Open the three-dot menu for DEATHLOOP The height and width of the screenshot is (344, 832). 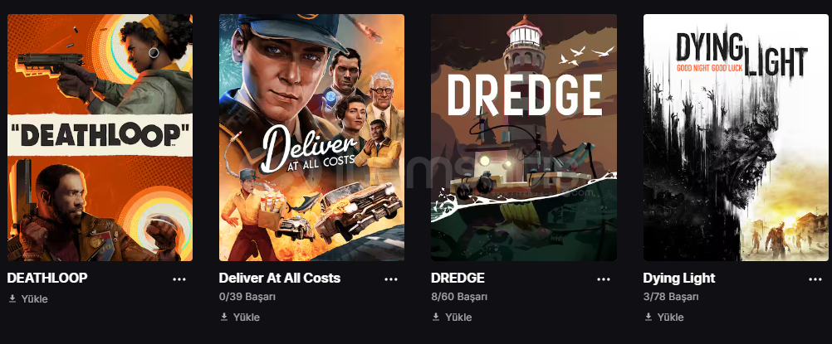click(x=179, y=279)
